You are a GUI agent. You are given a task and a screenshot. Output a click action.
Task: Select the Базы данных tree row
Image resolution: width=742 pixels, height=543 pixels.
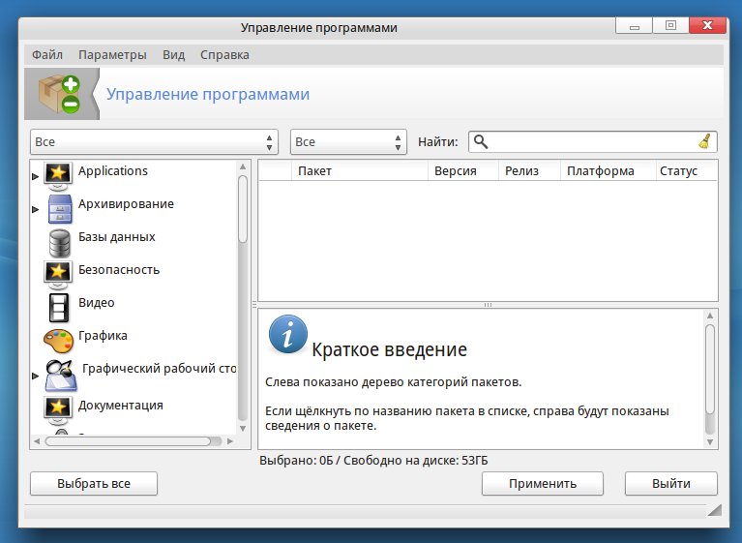point(134,242)
